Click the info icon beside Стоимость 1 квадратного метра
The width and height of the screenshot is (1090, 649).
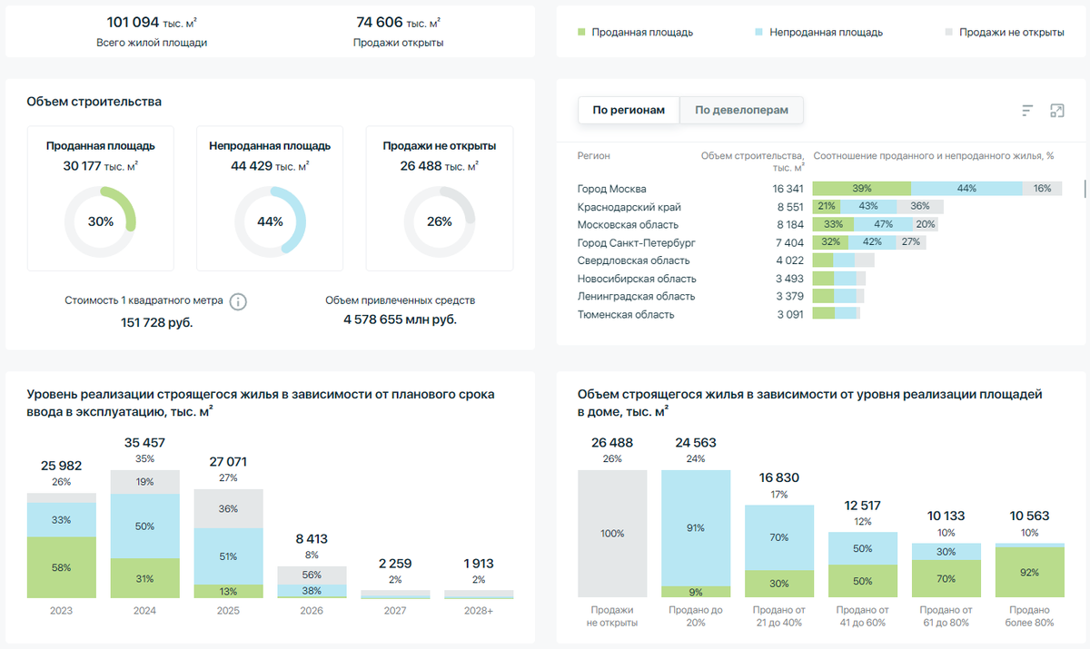[x=238, y=301]
